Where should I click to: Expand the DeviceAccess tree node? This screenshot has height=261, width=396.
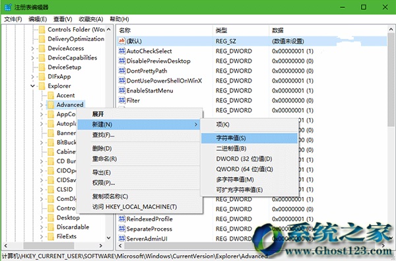tap(32, 48)
